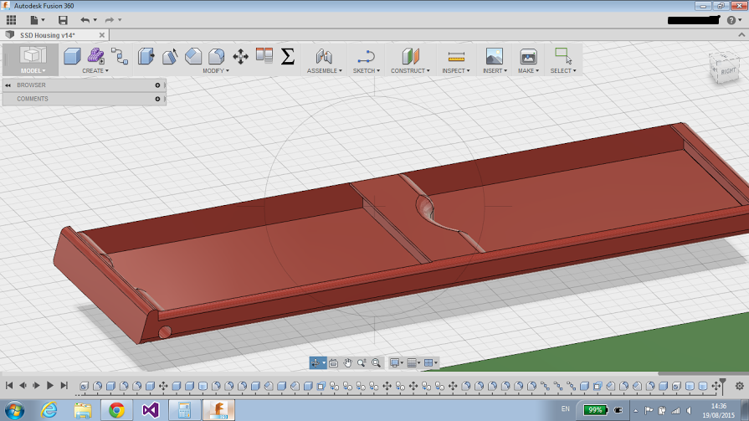
Task: Click the Select tool cursor icon
Action: [x=563, y=56]
